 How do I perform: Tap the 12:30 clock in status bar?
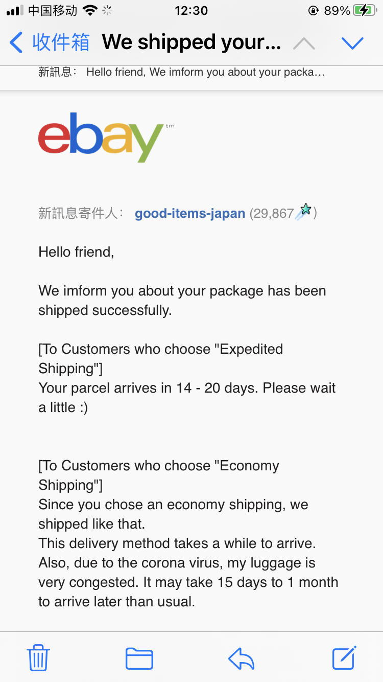[x=192, y=10]
